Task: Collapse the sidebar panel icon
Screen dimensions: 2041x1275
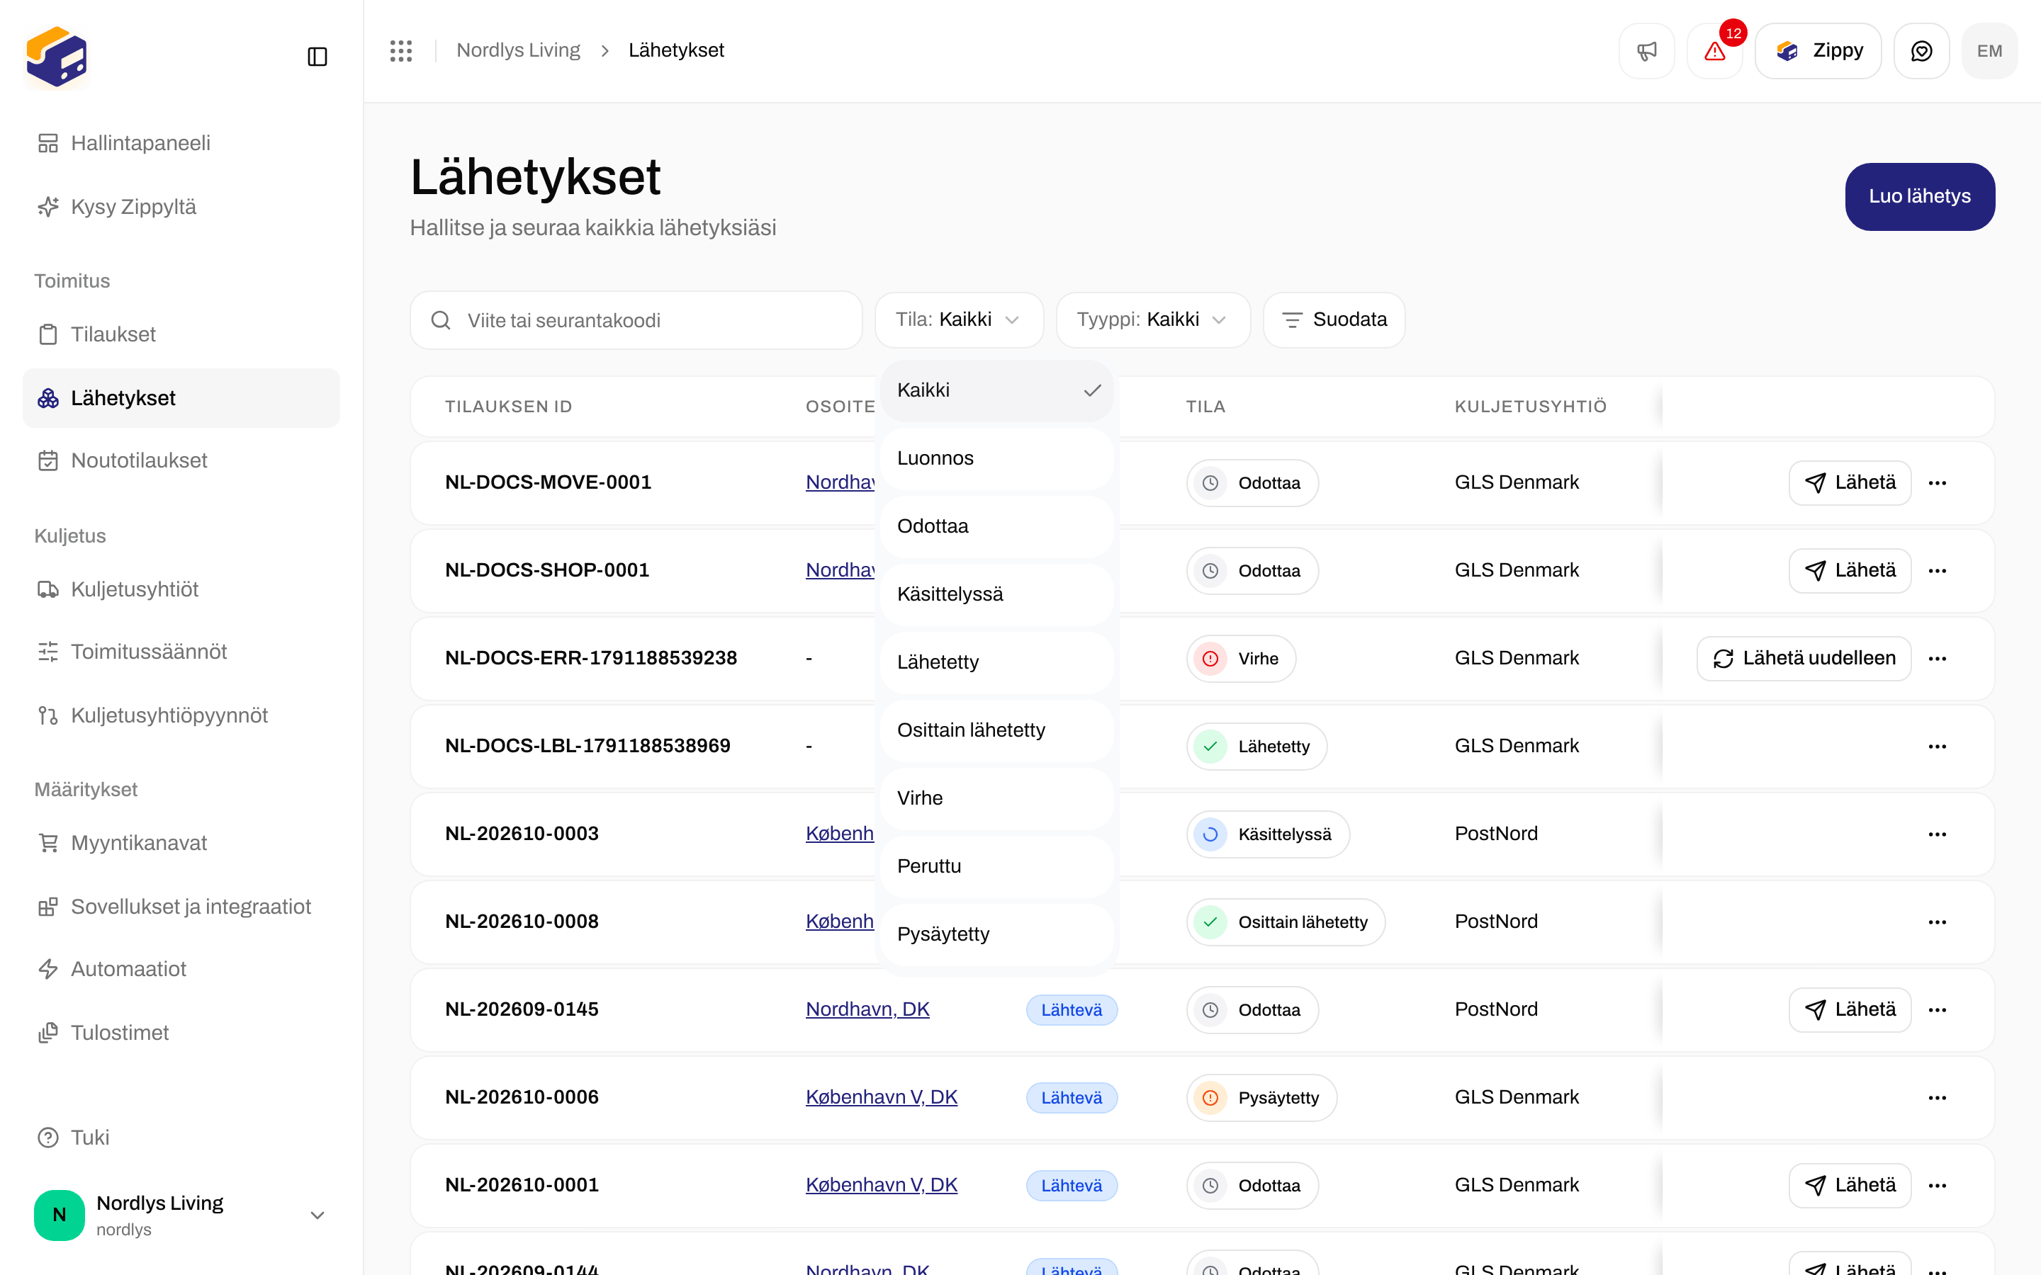Action: coord(317,57)
